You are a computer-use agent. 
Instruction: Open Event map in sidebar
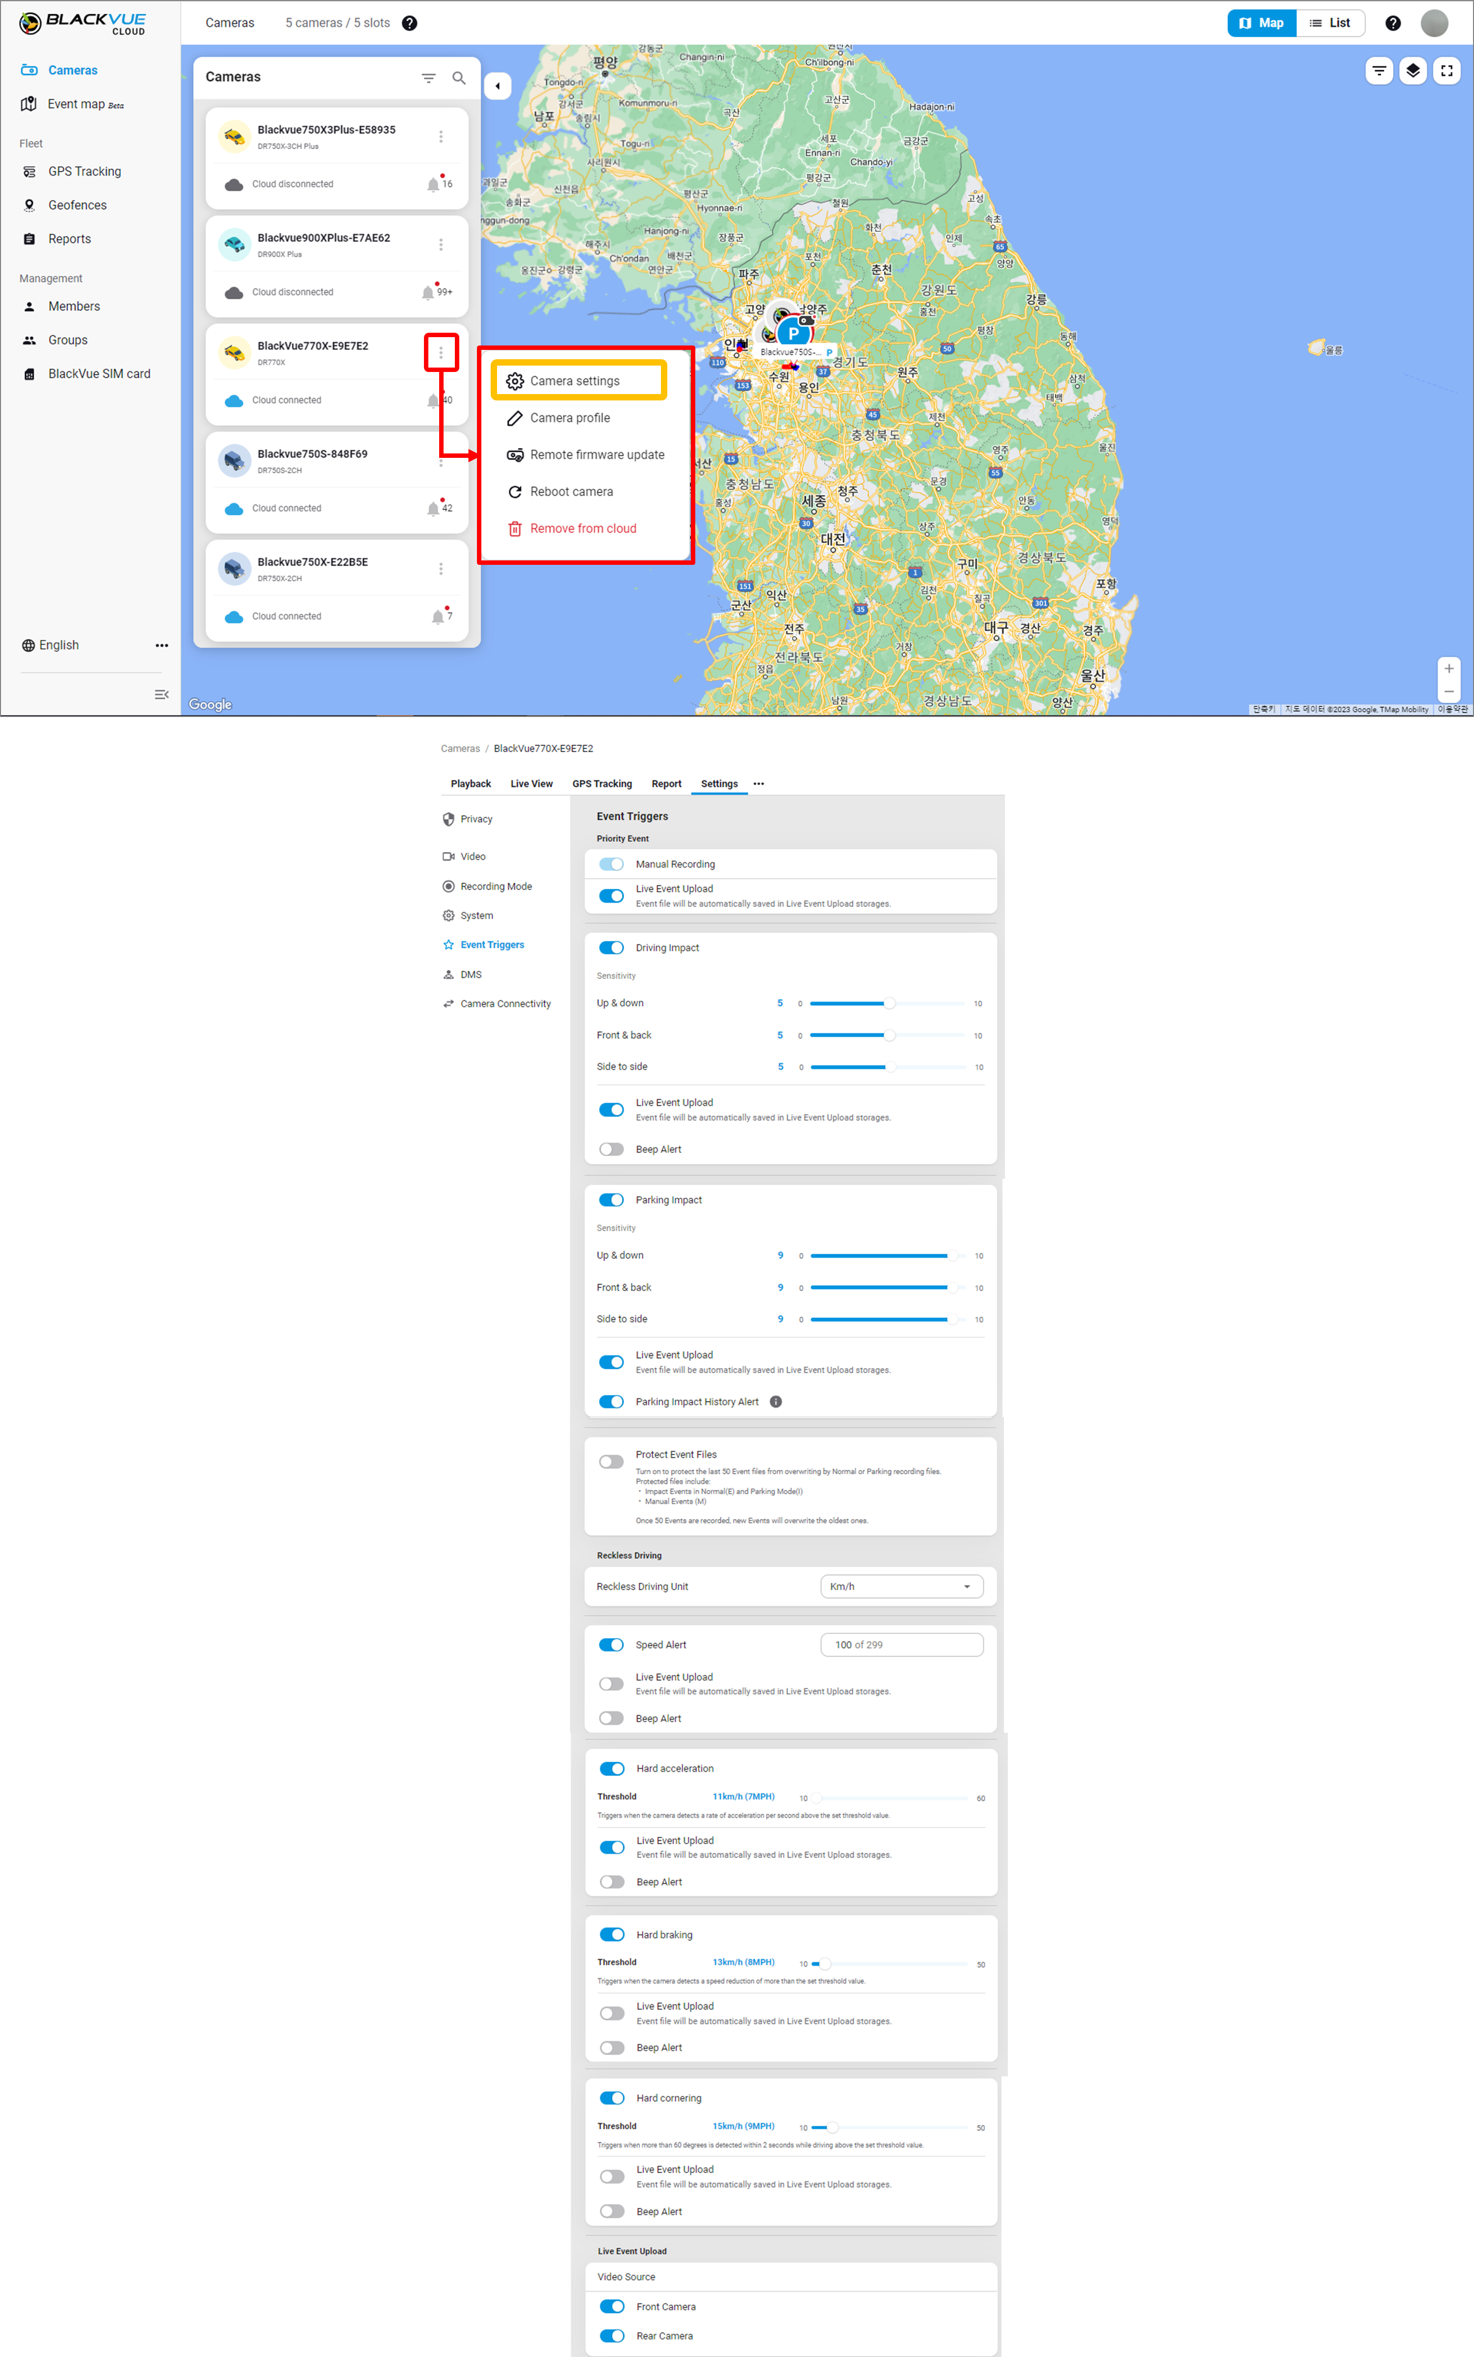pyautogui.click(x=73, y=105)
